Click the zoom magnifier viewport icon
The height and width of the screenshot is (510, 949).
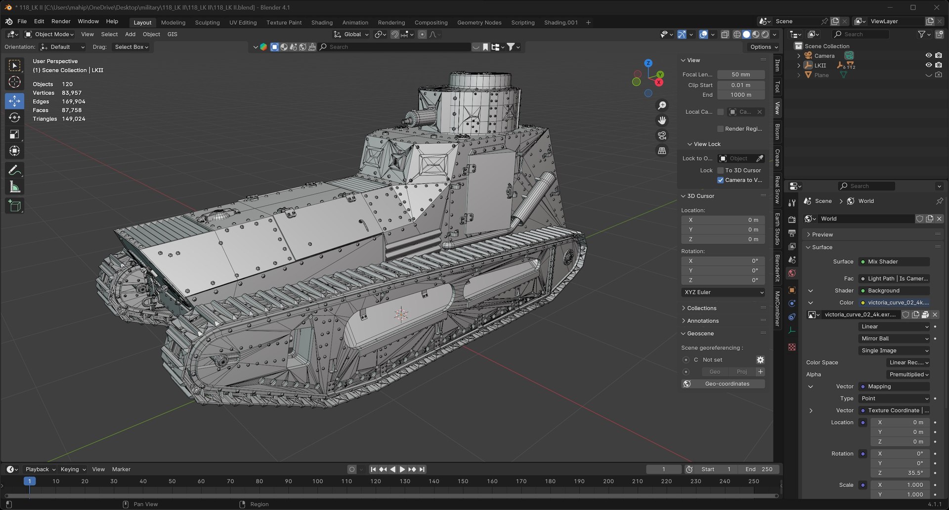tap(662, 106)
